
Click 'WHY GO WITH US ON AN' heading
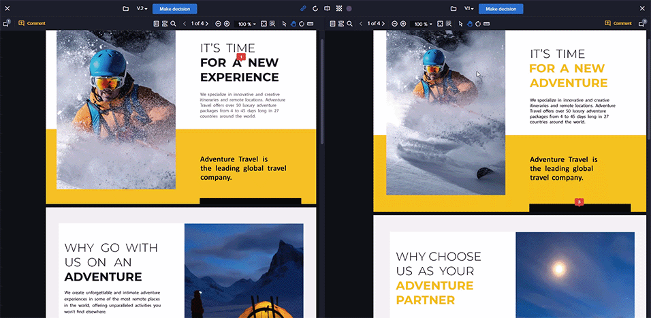pos(111,255)
